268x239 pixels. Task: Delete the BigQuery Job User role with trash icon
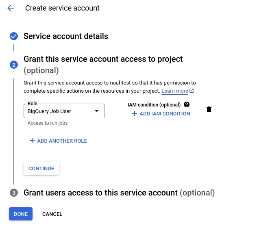[x=209, y=109]
